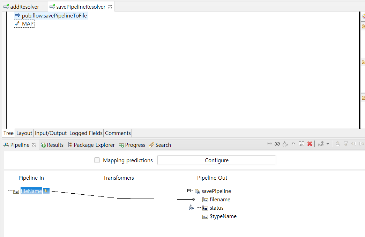Select the $typeName field in Pipeline Out
This screenshot has height=237, width=365.
pos(223,216)
